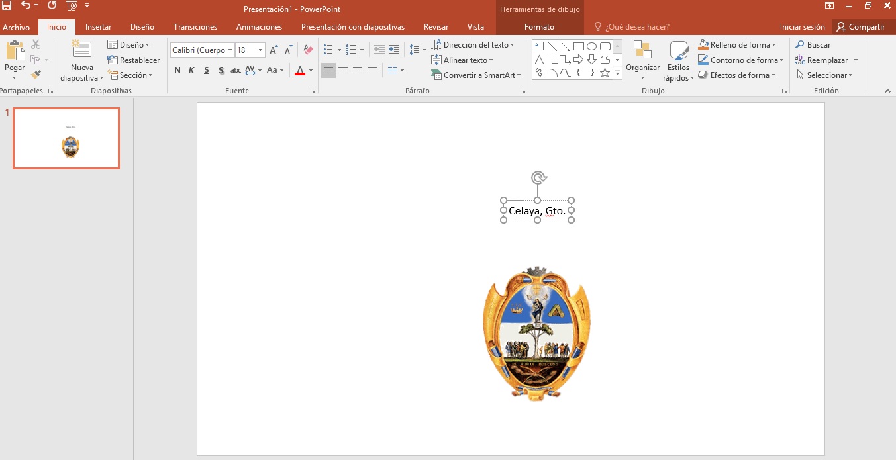Image resolution: width=896 pixels, height=460 pixels.
Task: Click the Compartir button
Action: click(x=860, y=27)
